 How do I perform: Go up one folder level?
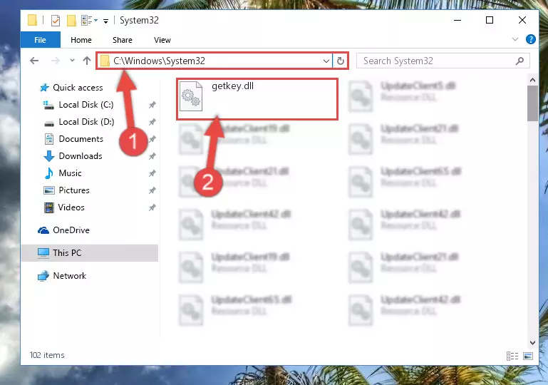coord(87,61)
